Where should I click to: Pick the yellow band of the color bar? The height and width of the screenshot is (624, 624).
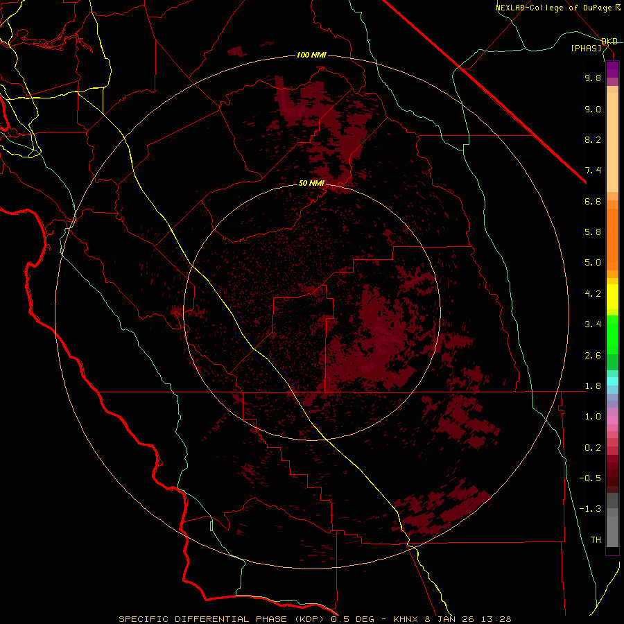[612, 297]
